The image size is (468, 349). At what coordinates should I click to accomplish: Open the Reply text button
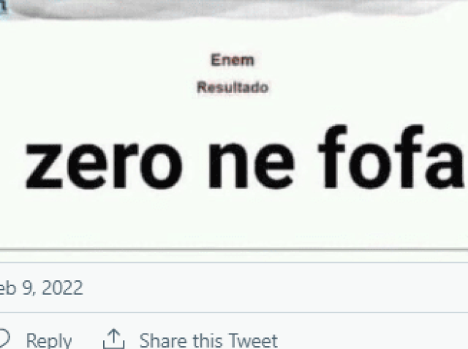pyautogui.click(x=49, y=340)
